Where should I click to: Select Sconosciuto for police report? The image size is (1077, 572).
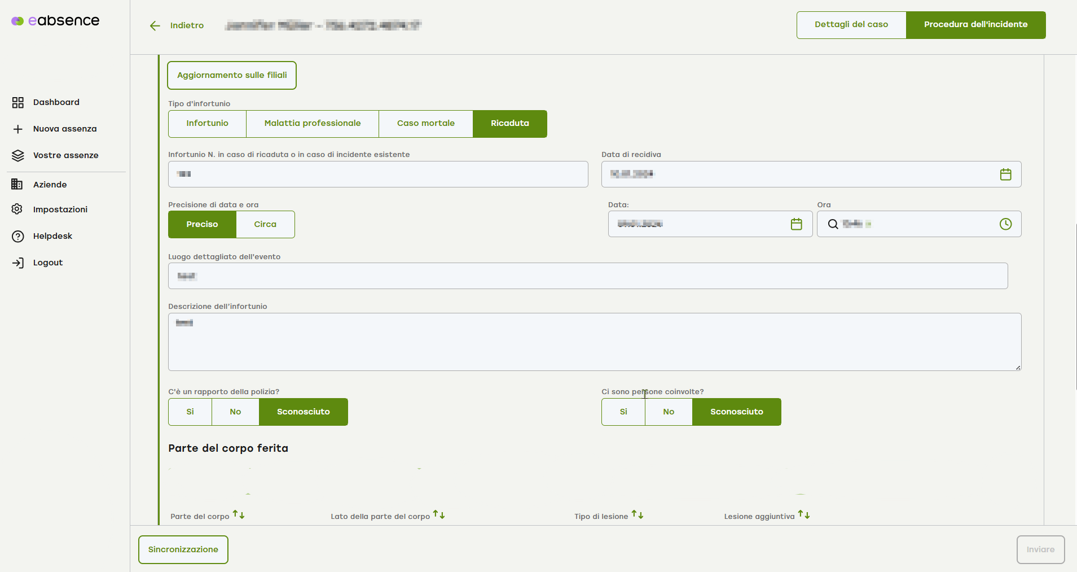point(304,412)
